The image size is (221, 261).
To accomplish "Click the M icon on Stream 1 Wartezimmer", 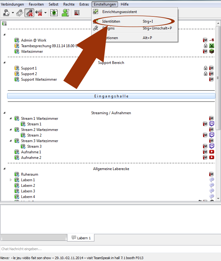I will (211, 118).
